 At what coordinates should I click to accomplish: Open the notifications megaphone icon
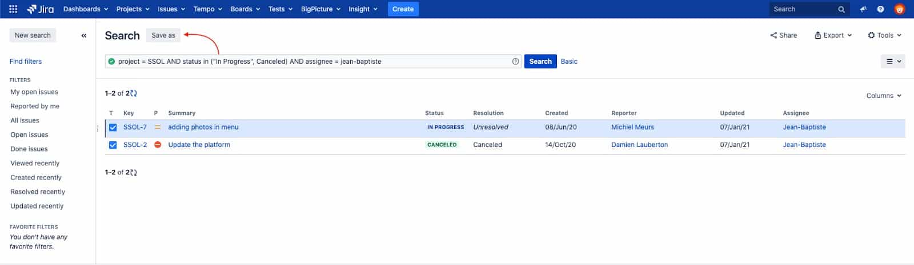point(863,9)
